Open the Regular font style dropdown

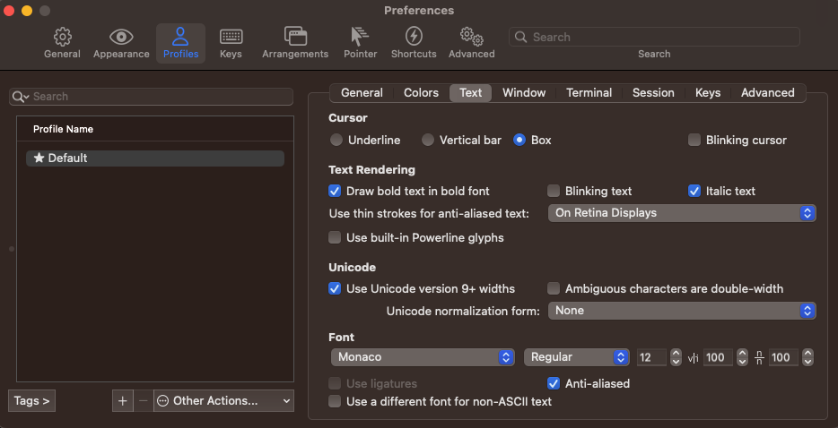576,357
